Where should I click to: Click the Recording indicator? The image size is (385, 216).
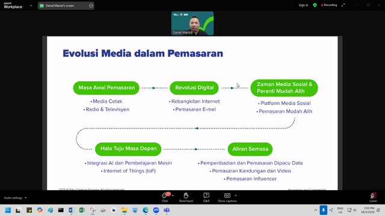coord(329,5)
